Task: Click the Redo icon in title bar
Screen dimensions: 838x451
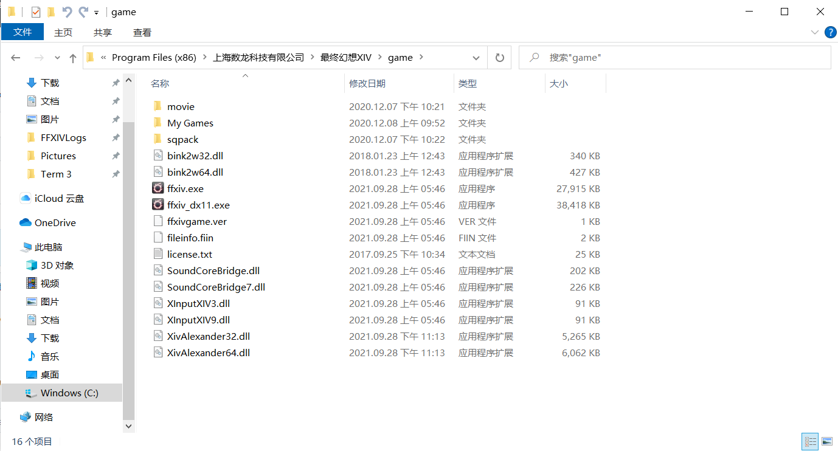Action: click(83, 12)
